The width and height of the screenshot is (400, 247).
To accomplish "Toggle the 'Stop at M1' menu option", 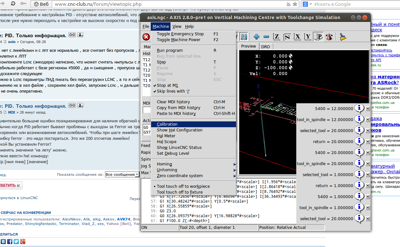I will coord(167,85).
